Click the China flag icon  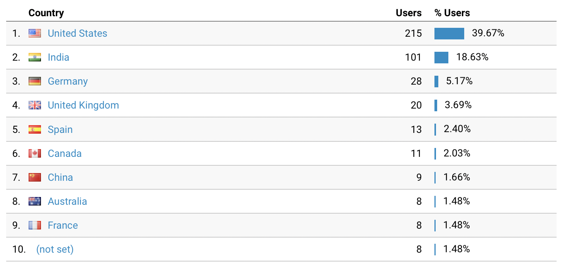point(35,177)
